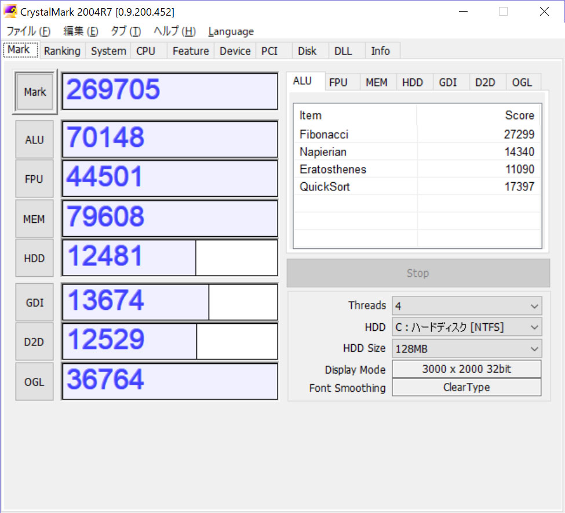
Task: Click the Item column header
Action: tap(355, 115)
